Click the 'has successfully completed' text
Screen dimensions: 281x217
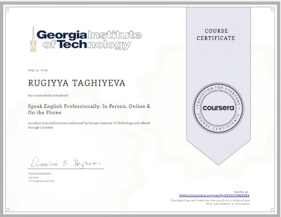tap(48, 95)
